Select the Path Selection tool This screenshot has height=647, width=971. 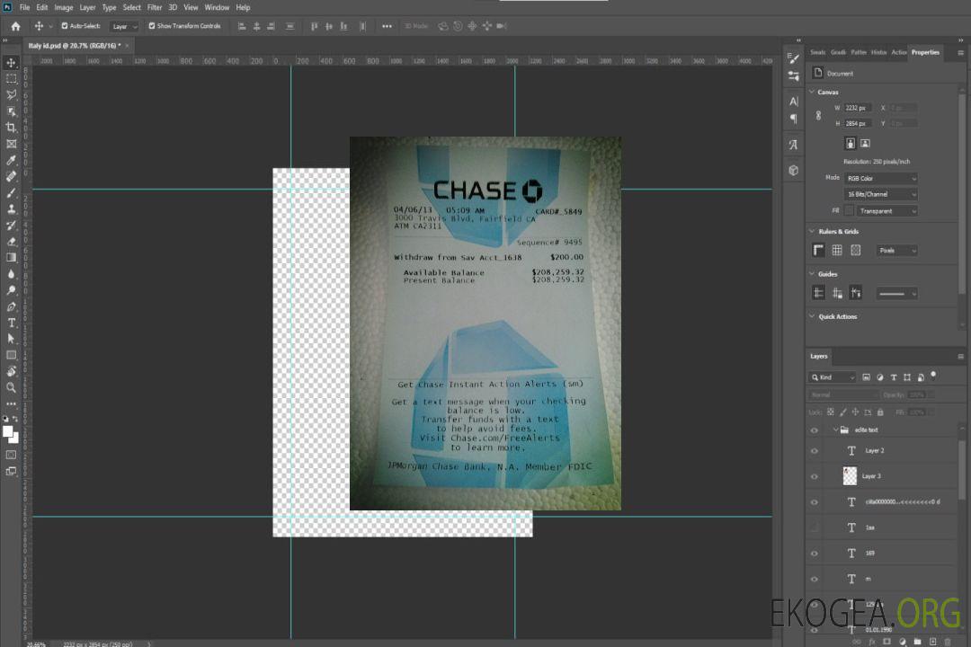[11, 339]
